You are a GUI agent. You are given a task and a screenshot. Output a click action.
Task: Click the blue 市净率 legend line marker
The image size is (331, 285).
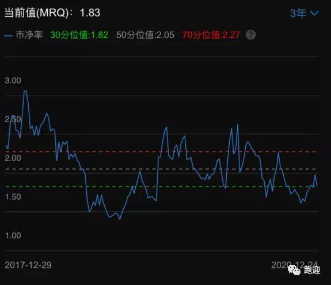coord(8,36)
